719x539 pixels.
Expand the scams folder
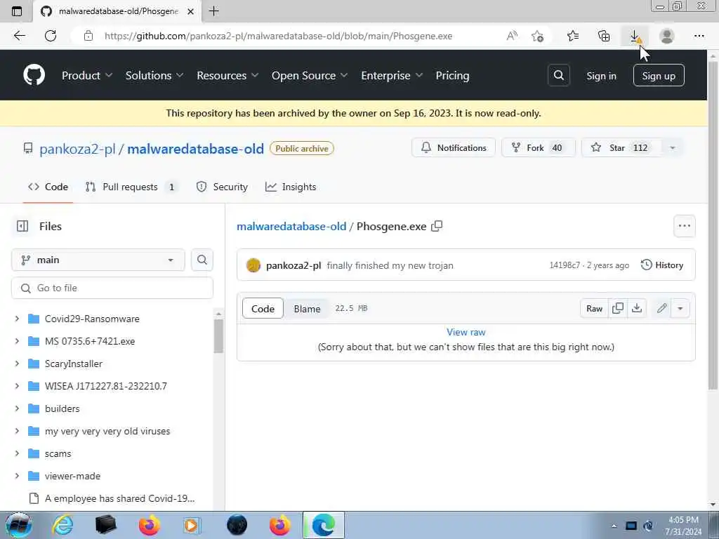click(17, 453)
